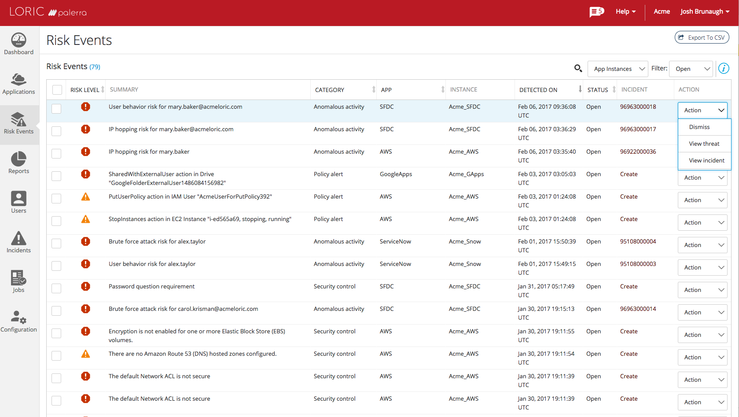This screenshot has height=417, width=739.
Task: Sort by Detected On column arrow
Action: tap(580, 89)
